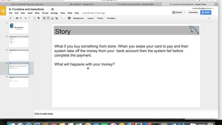Click the Comments button
The width and height of the screenshot is (222, 125).
(193, 12)
